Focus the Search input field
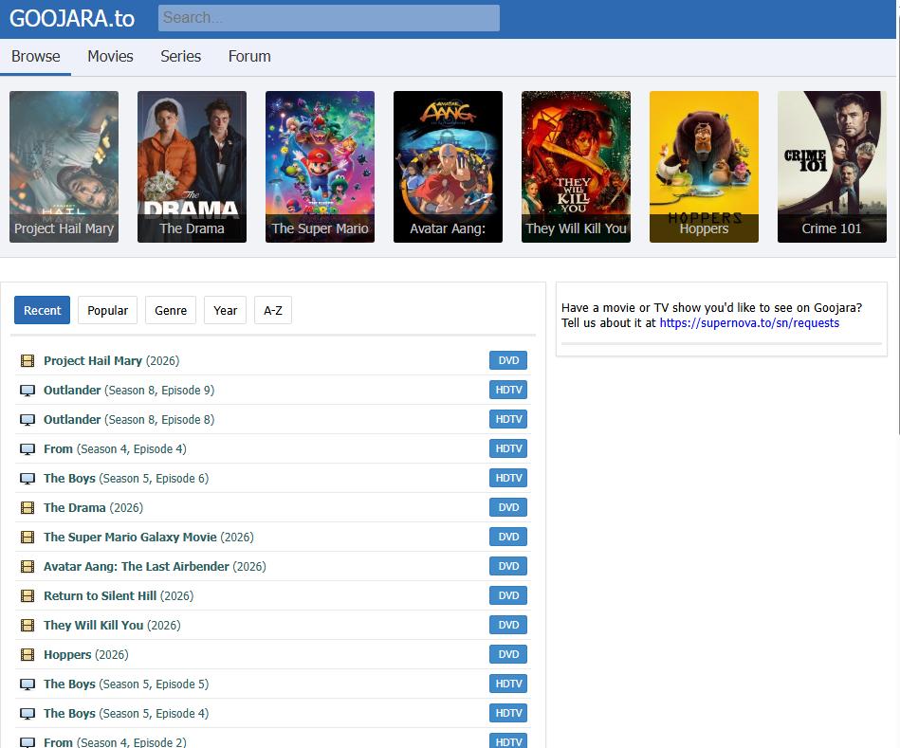Viewport: 900px width, 748px height. (329, 18)
